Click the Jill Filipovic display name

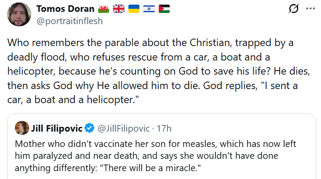coord(57,129)
